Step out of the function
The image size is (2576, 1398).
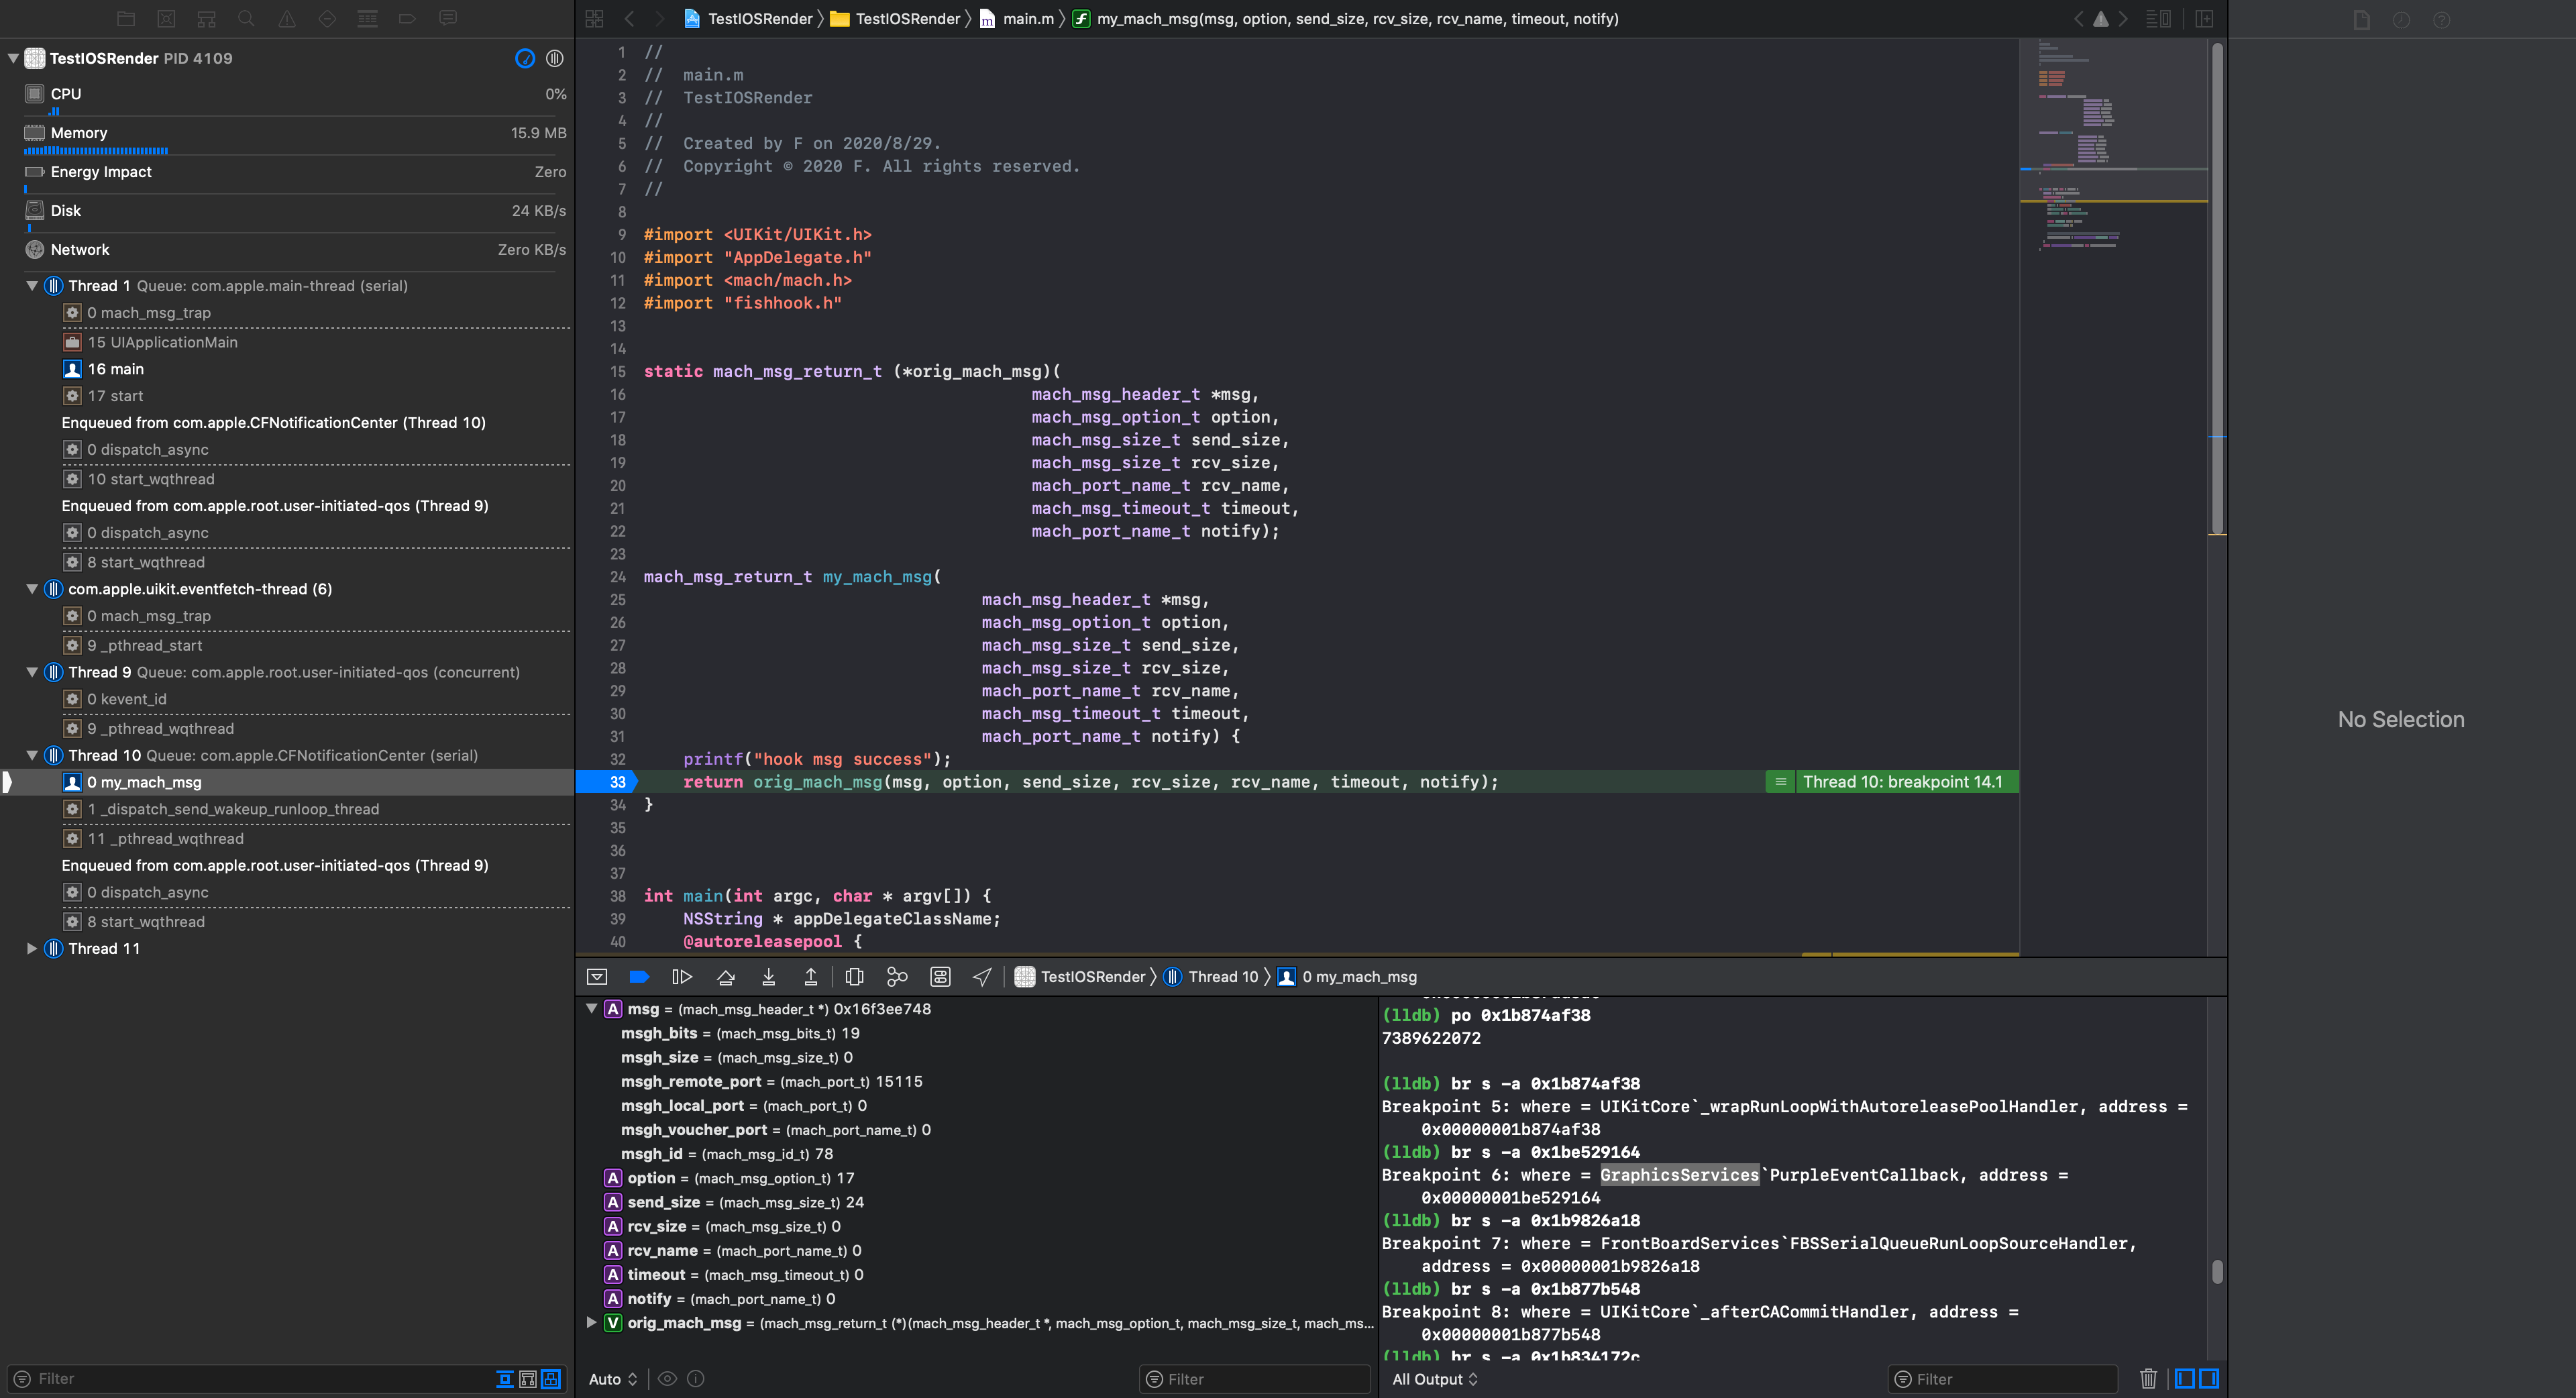point(811,977)
